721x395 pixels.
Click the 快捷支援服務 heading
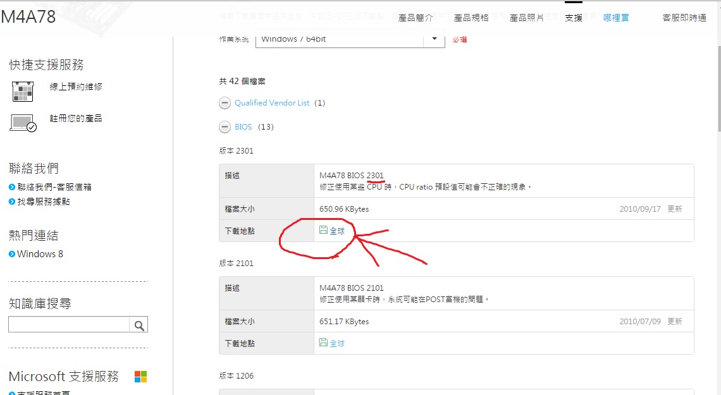46,64
